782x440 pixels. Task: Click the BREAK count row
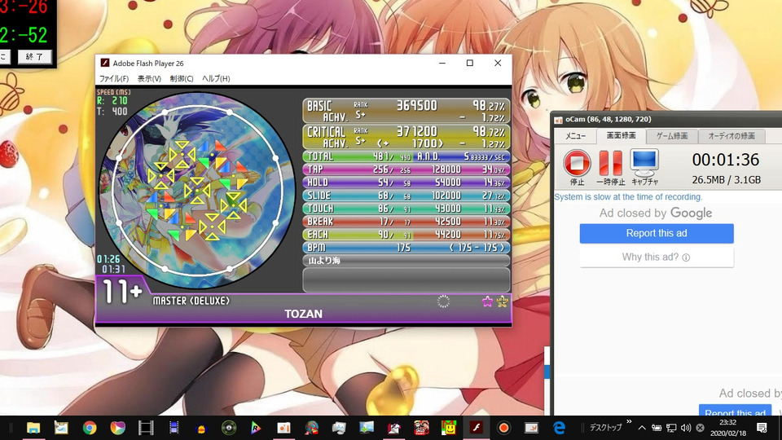click(x=406, y=221)
